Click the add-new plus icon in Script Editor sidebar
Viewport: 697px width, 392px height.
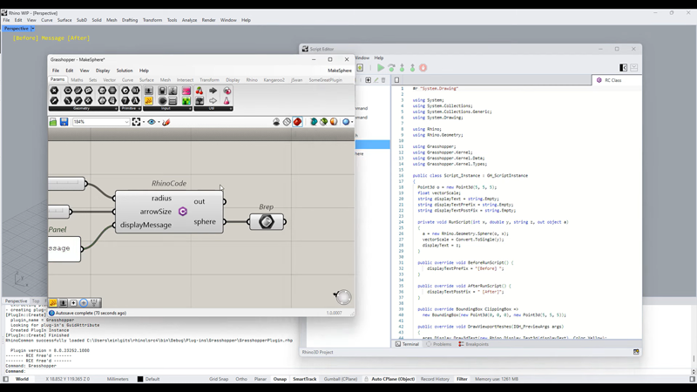tap(368, 80)
